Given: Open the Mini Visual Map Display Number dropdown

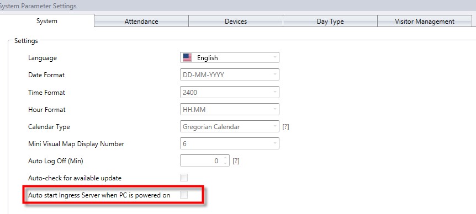Looking at the screenshot, I should (x=230, y=143).
